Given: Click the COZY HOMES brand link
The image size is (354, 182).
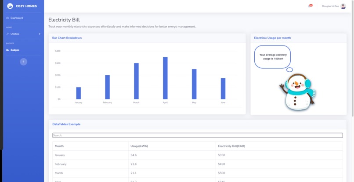Looking at the screenshot, I should 22,6.
